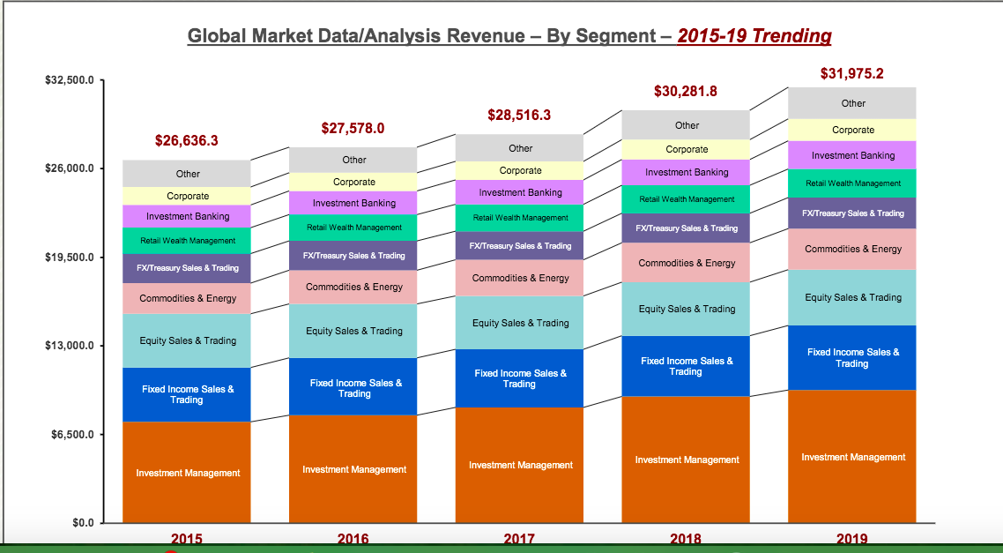1003x553 pixels.
Task: Click the 2015 Investment Banking purple segment
Action: [x=187, y=216]
